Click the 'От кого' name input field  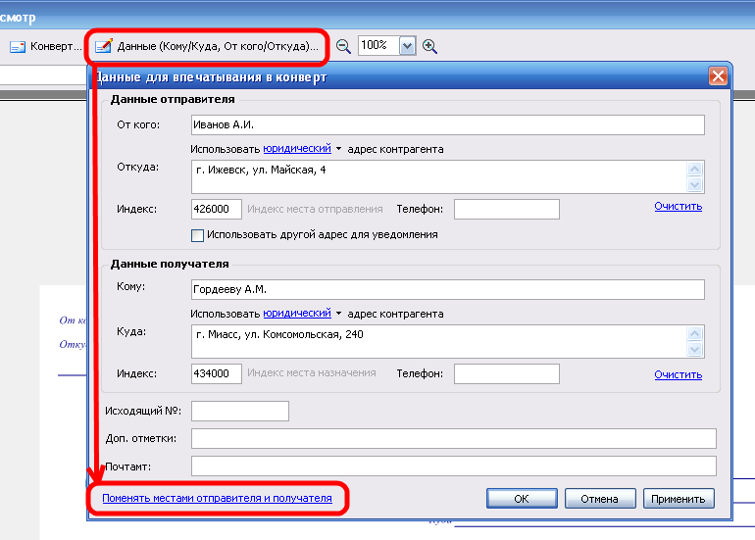447,124
